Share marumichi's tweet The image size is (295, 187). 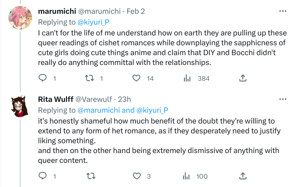243,78
